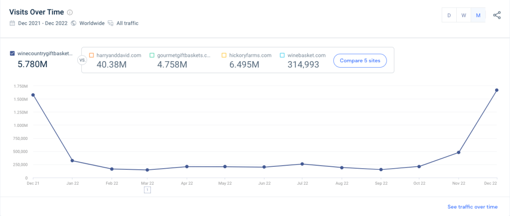Screen dimensions: 510x216
Task: Tick the gourmetgiftbaskets checkbox
Action: [152, 55]
